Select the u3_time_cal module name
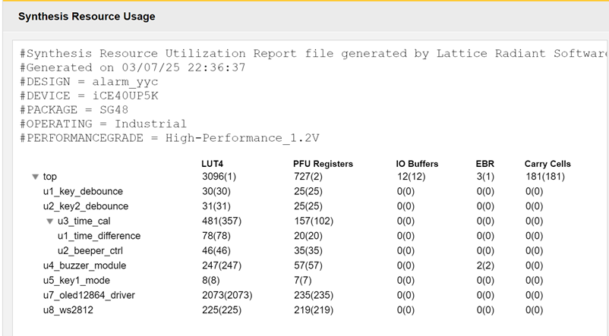Viewport: 609px width, 336px height. (x=84, y=221)
